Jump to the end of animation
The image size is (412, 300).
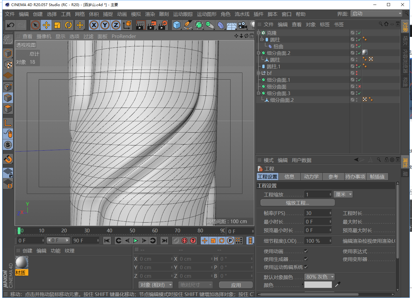click(164, 241)
